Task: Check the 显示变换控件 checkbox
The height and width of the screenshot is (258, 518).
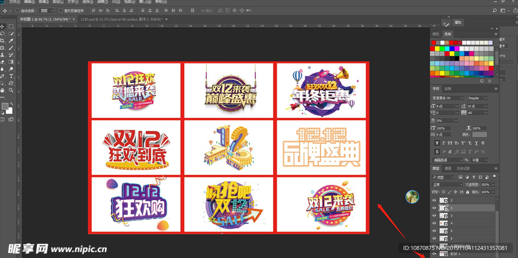Action: click(61, 10)
